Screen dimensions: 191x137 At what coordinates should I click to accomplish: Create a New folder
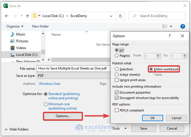point(40,26)
